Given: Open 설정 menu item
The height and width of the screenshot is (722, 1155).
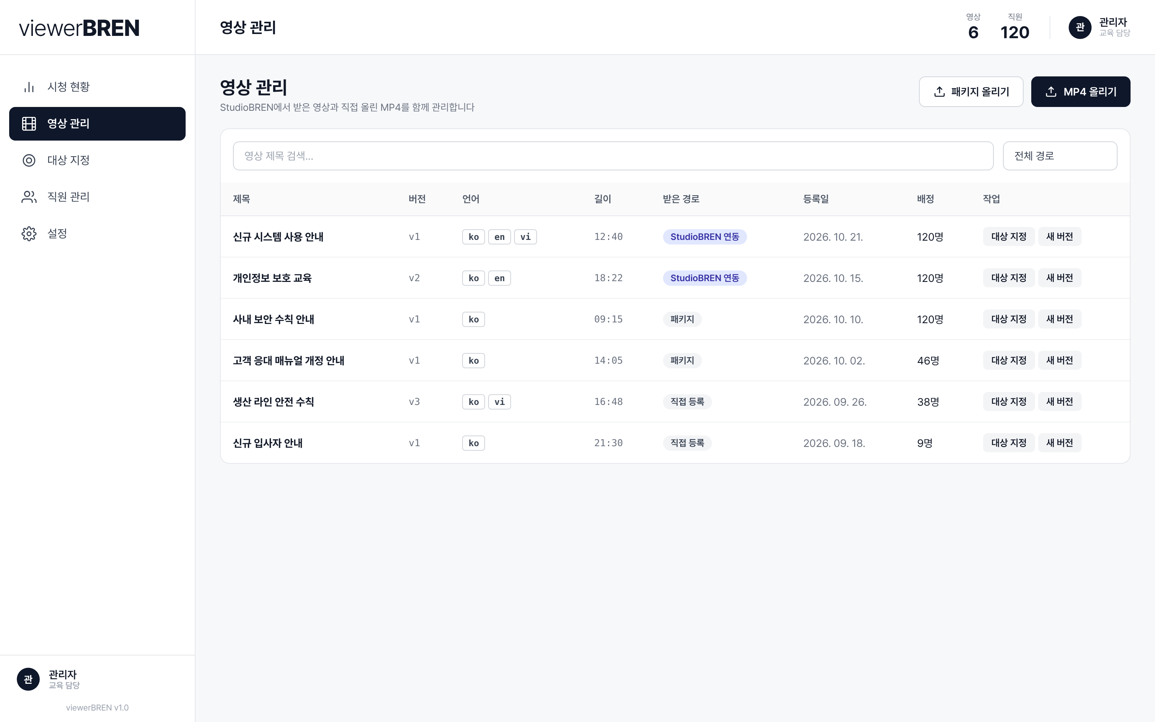Looking at the screenshot, I should click(x=97, y=233).
